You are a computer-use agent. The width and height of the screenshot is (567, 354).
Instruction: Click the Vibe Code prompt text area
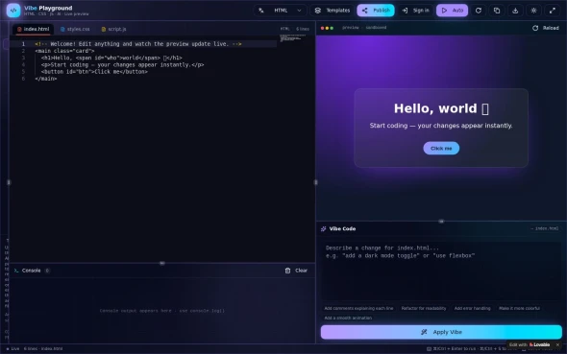coord(441,271)
